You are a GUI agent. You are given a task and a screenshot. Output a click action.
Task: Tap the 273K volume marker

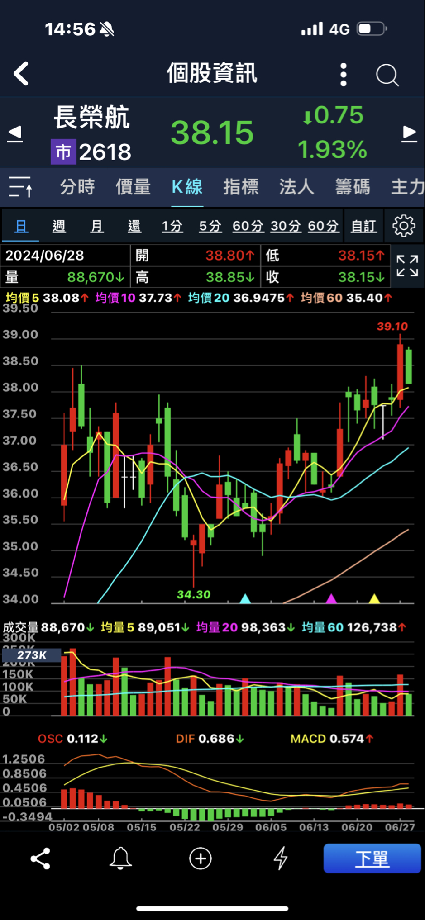(x=31, y=655)
